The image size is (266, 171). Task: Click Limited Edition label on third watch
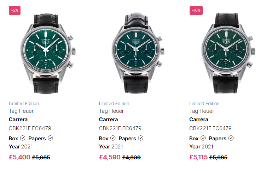click(204, 103)
